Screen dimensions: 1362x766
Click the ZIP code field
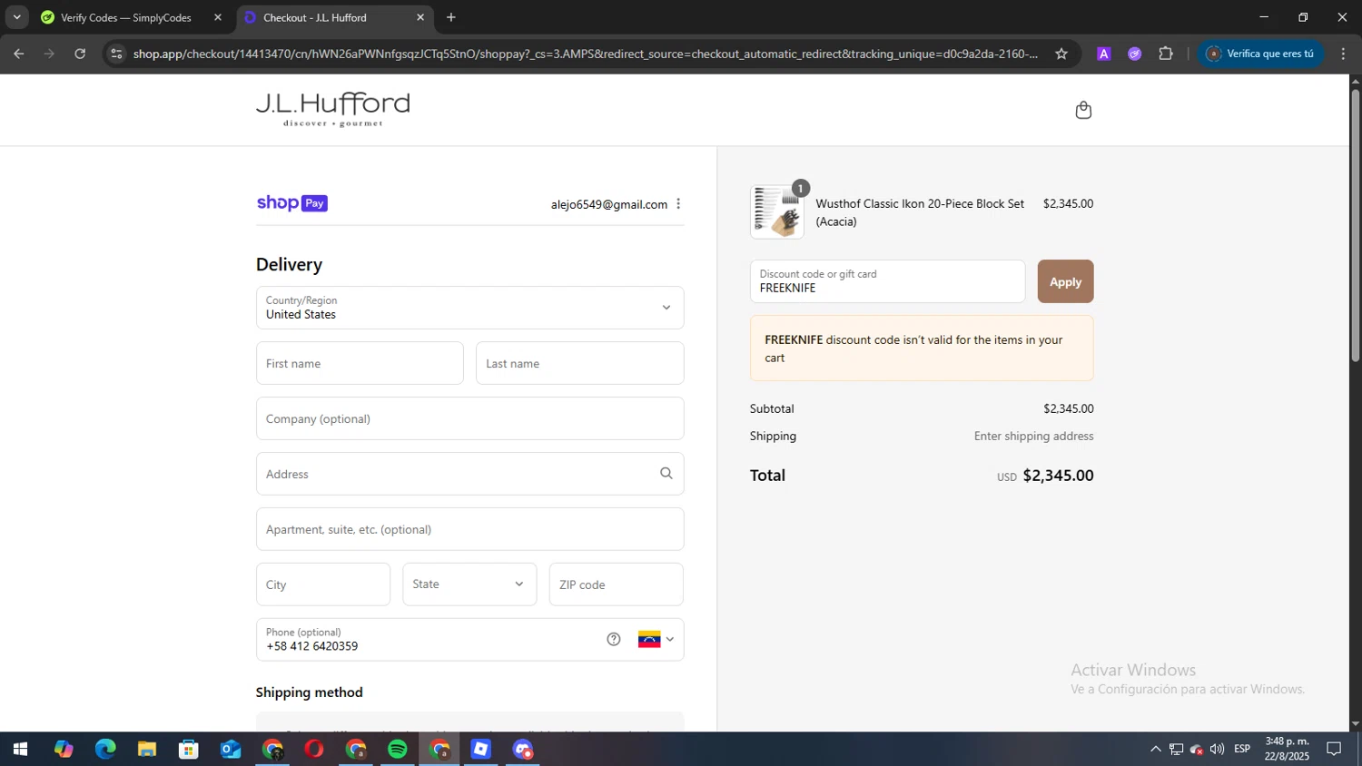[x=616, y=584]
